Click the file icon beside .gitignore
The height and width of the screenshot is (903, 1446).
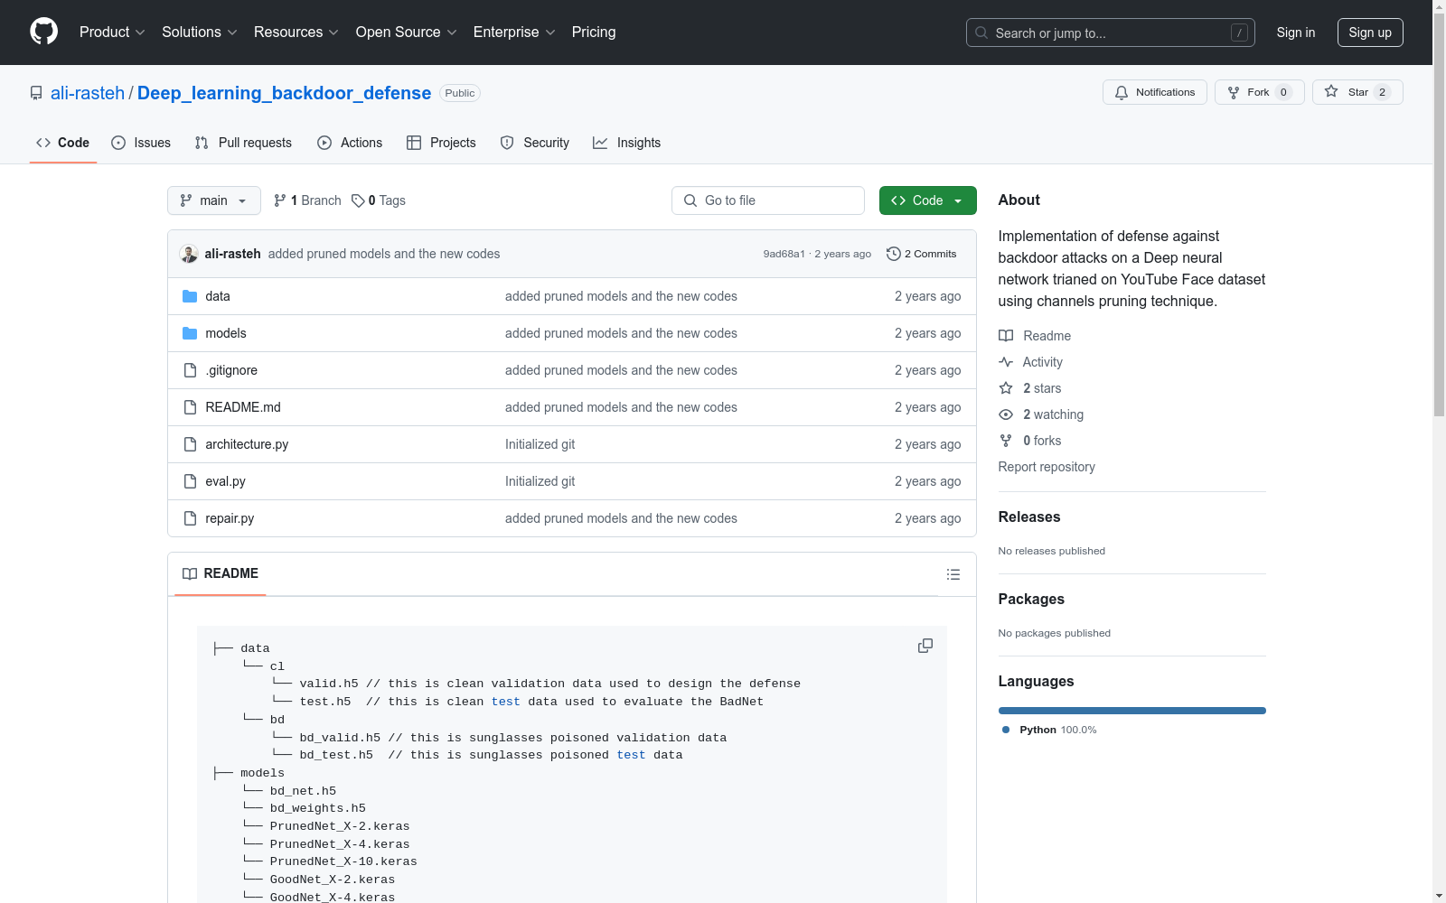(190, 370)
